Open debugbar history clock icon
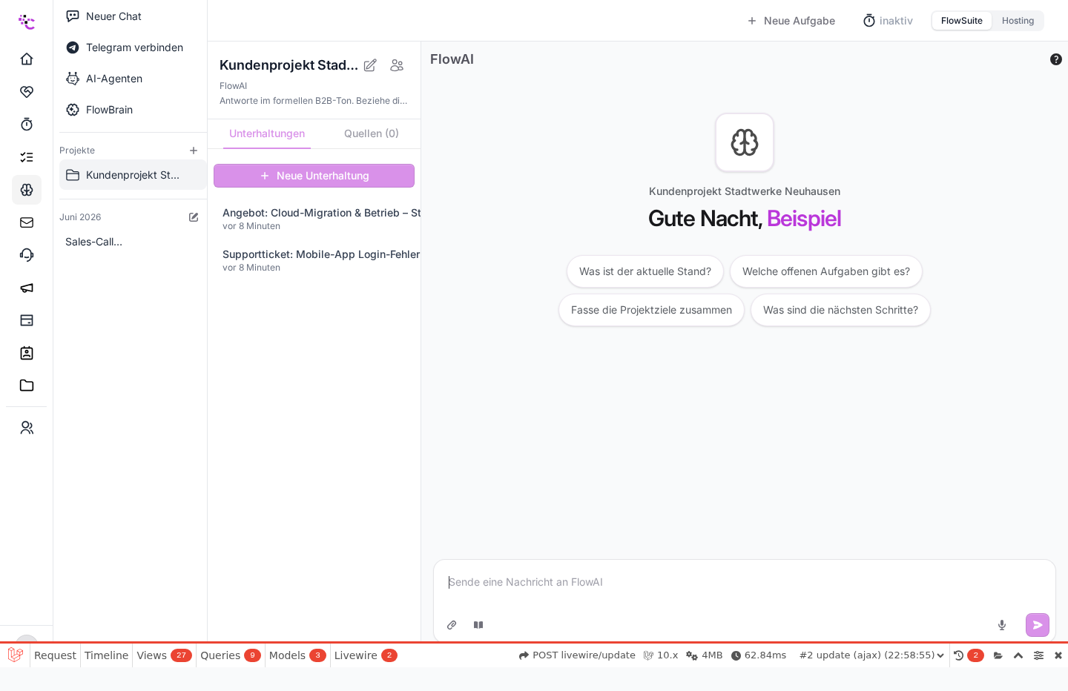The width and height of the screenshot is (1068, 691). tap(959, 655)
